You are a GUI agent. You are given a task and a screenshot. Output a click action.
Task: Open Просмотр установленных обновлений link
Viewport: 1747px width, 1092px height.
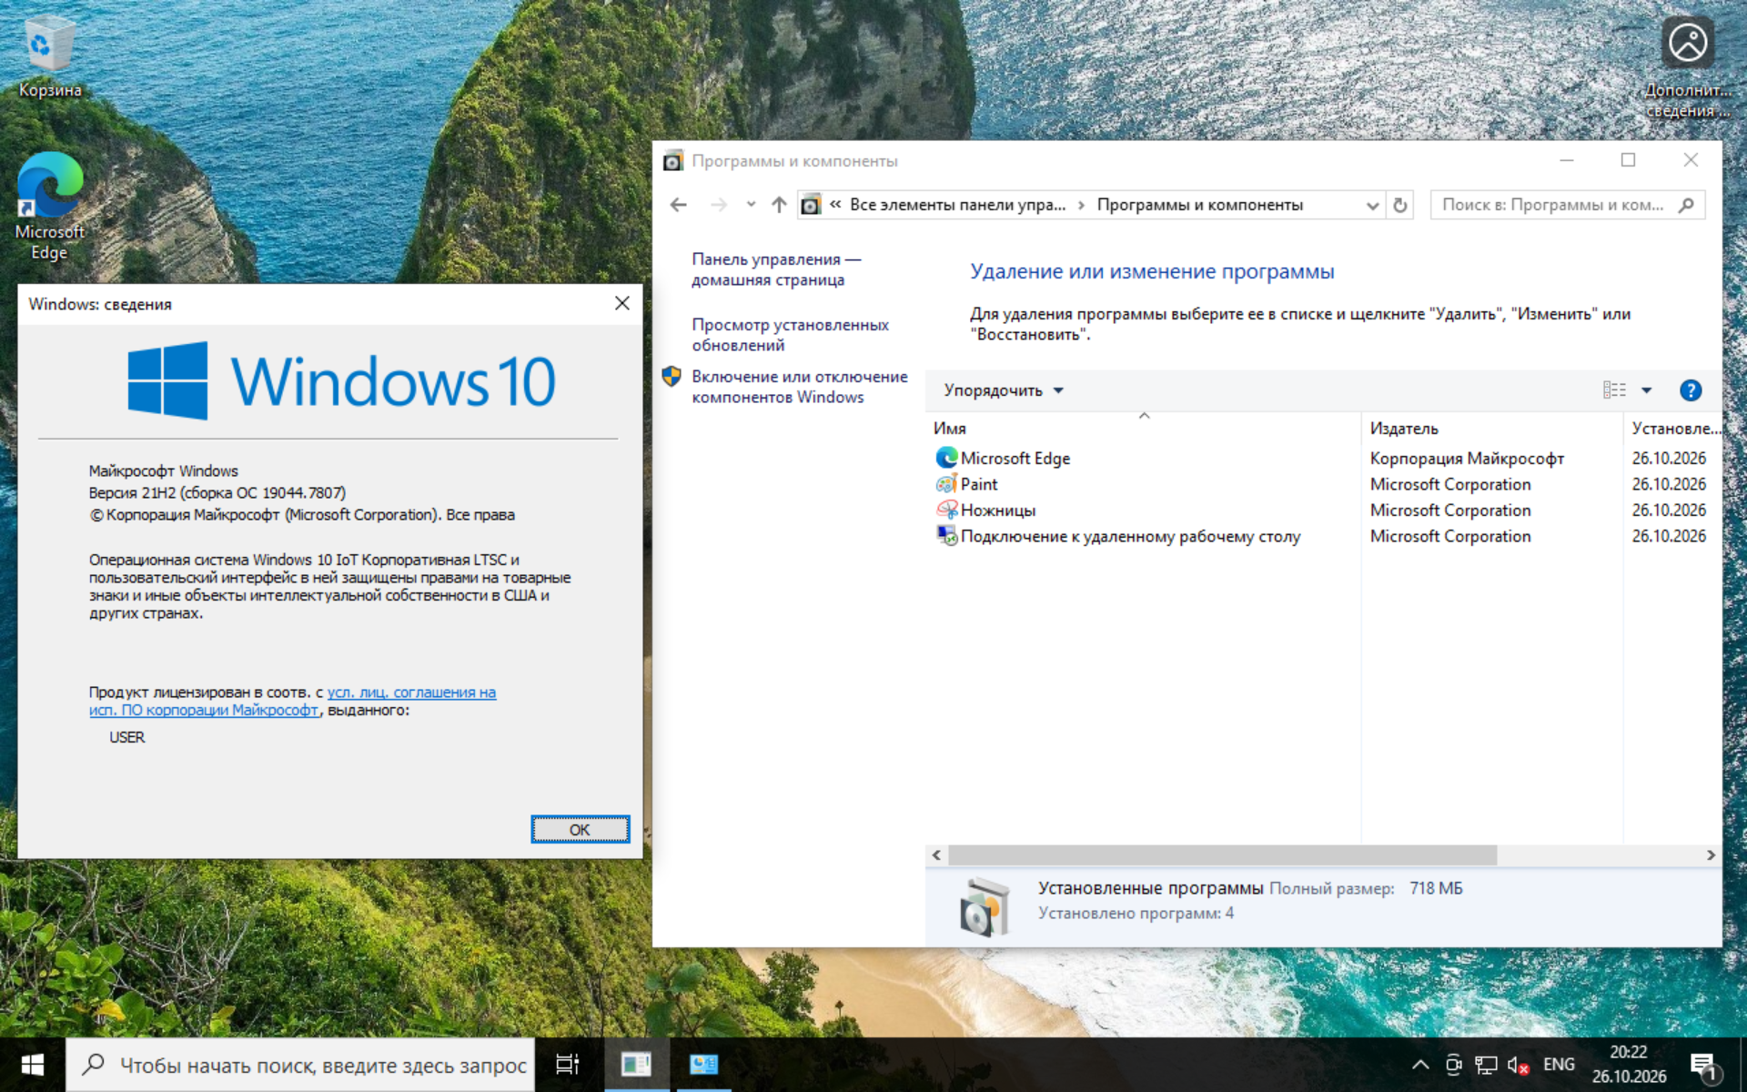pos(790,335)
